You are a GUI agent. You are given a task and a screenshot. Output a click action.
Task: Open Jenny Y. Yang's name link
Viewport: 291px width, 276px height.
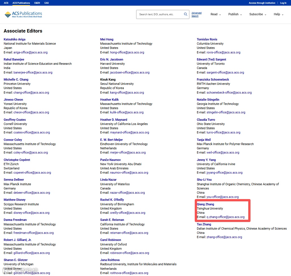[x=206, y=160]
